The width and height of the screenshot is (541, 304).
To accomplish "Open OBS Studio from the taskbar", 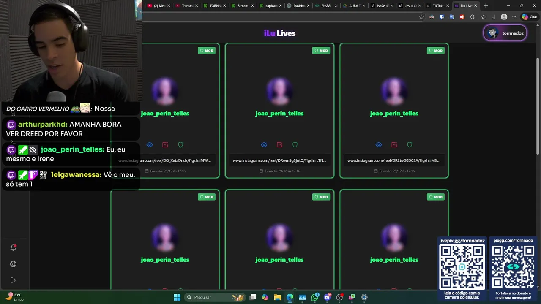I will pyautogui.click(x=339, y=297).
